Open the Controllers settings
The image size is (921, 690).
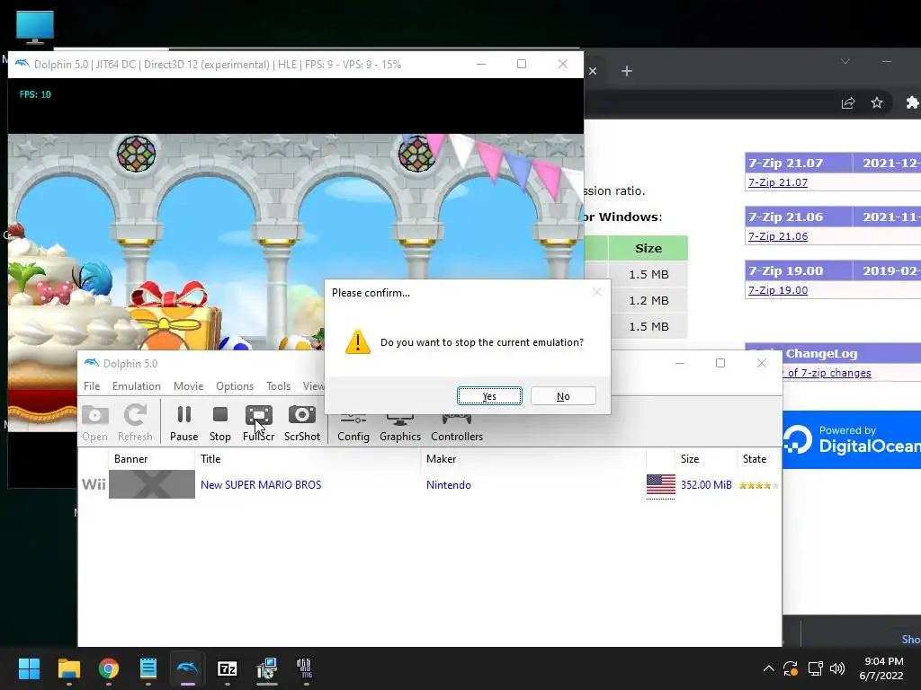pos(456,427)
